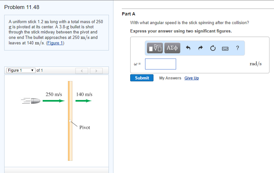Go to previous figure arrow
The height and width of the screenshot is (173, 274).
point(82,71)
